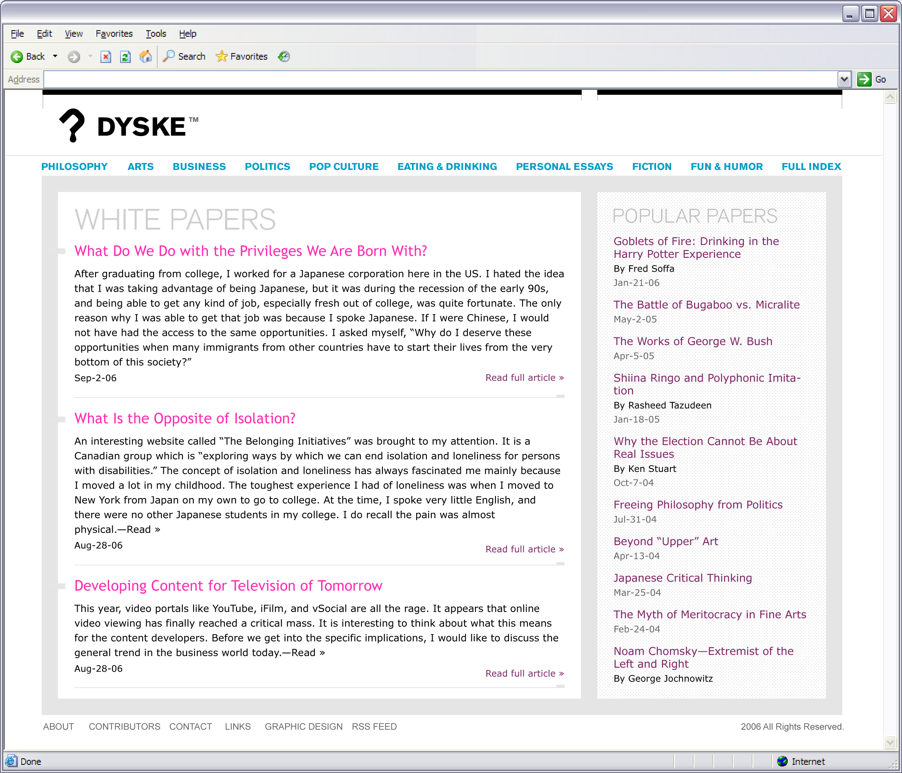902x773 pixels.
Task: Click the scrollbar up arrow
Action: tap(890, 97)
